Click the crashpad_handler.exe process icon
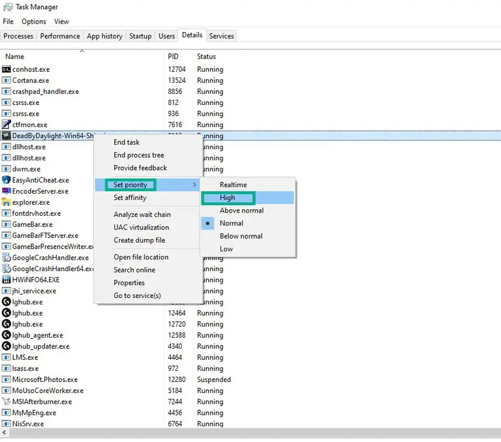 [6, 91]
